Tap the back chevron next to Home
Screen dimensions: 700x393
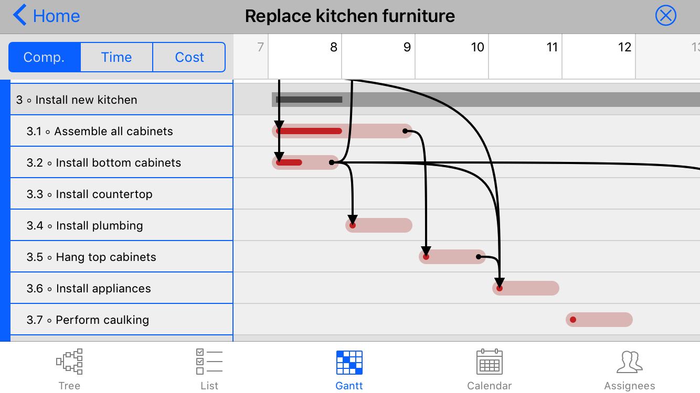pyautogui.click(x=20, y=16)
